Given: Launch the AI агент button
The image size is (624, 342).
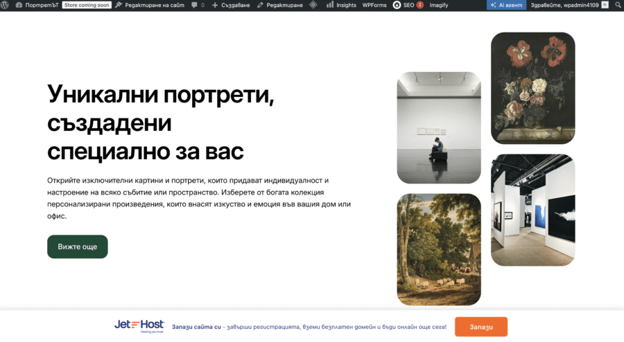Looking at the screenshot, I should 506,5.
